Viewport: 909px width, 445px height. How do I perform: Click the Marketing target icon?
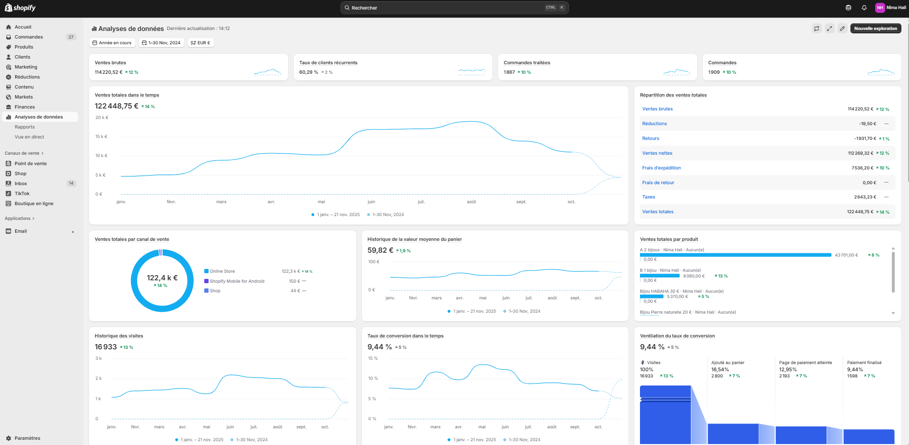point(9,67)
